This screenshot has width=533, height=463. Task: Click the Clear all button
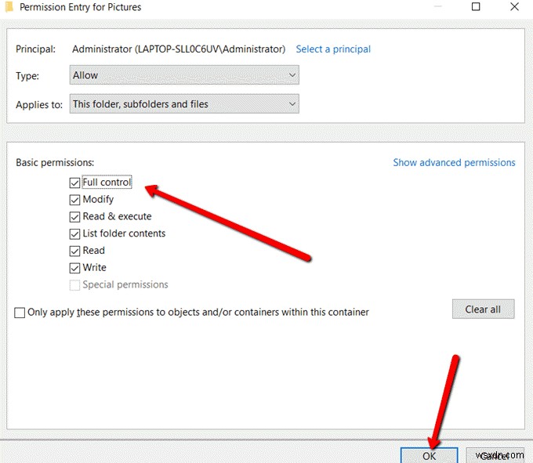pos(483,309)
